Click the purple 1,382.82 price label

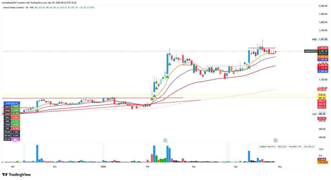[323, 60]
